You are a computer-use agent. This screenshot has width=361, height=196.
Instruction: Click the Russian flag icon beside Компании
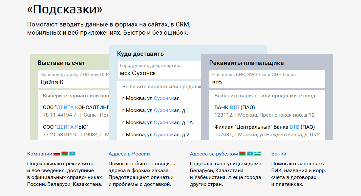pyautogui.click(x=57, y=154)
